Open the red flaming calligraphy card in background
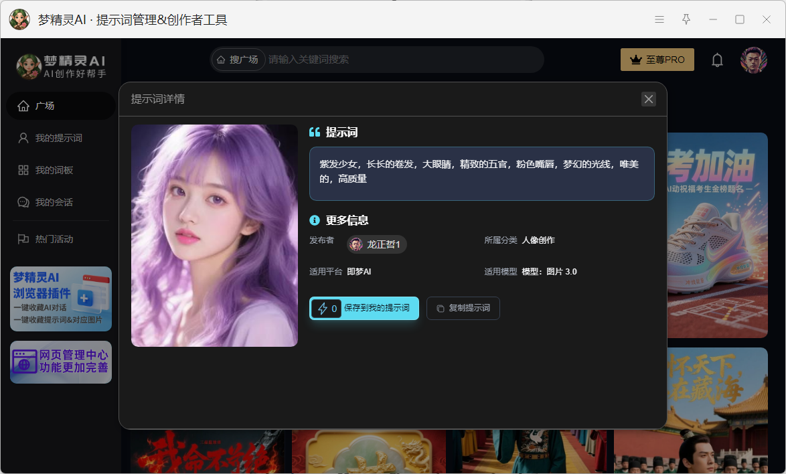This screenshot has height=474, width=786. click(x=208, y=451)
